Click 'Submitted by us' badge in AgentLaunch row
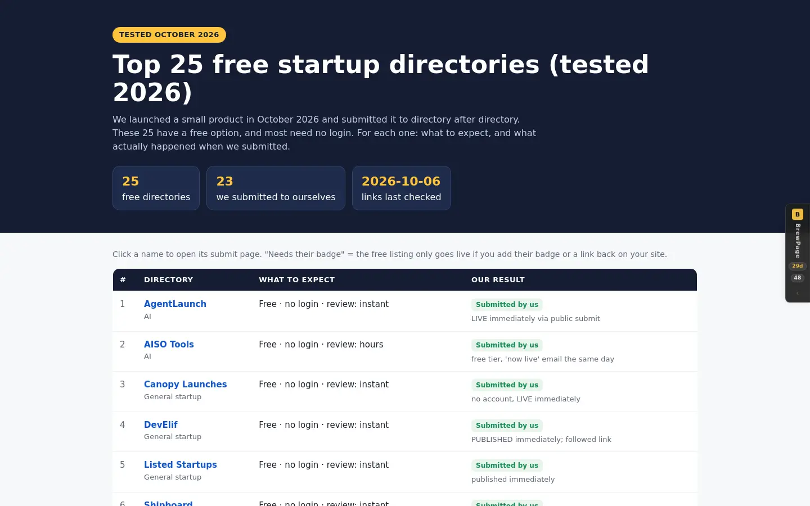This screenshot has height=506, width=810. pyautogui.click(x=507, y=305)
